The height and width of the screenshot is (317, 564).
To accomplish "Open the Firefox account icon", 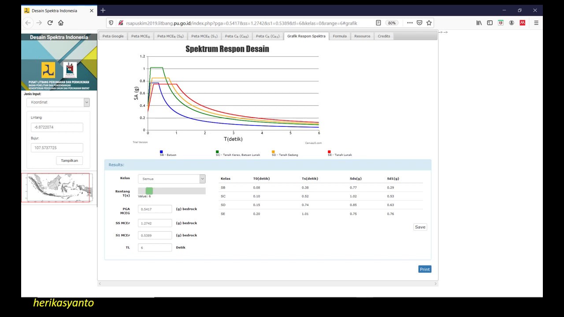I will (512, 23).
